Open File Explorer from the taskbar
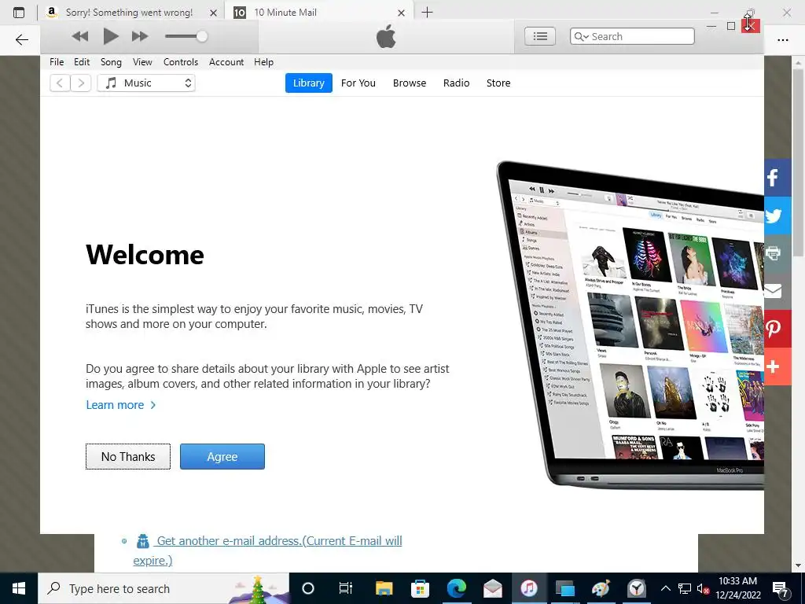 [384, 588]
